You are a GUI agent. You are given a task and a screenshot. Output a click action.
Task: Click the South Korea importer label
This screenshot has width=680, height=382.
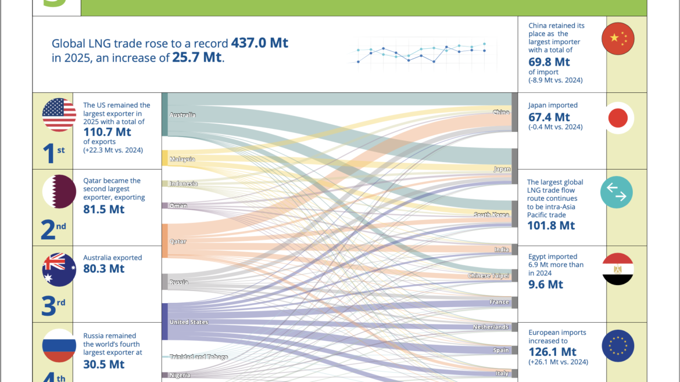[x=491, y=214]
